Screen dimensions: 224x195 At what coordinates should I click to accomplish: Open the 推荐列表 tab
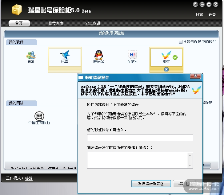pos(56,23)
